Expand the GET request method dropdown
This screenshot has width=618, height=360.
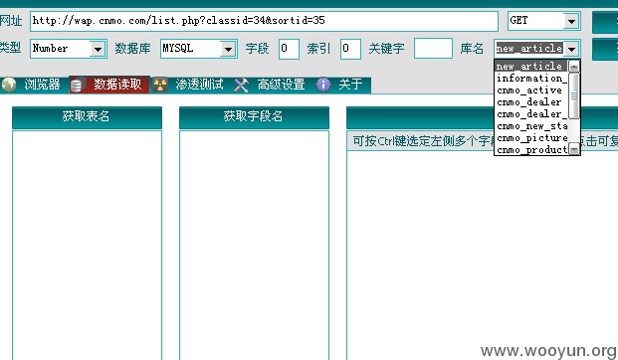coord(571,21)
